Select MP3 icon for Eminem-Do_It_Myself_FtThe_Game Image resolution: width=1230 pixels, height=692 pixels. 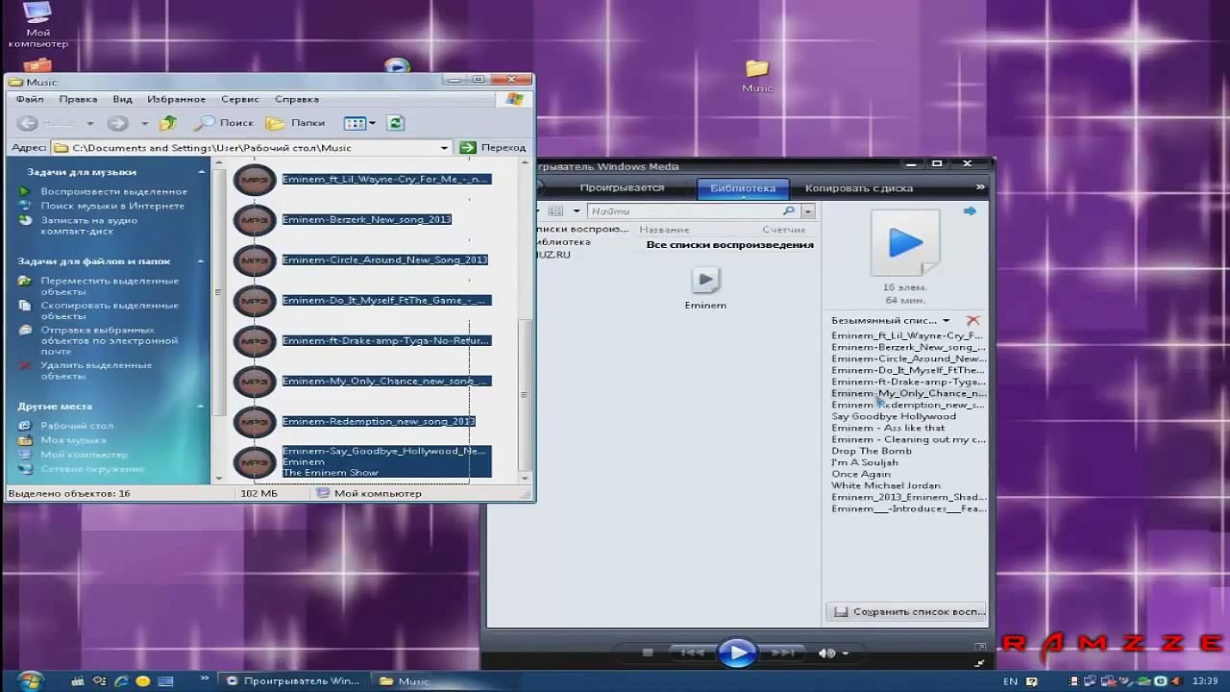tap(255, 301)
